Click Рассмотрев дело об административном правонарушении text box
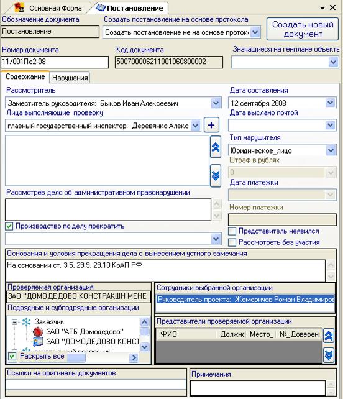The image size is (343, 399). coord(108,209)
